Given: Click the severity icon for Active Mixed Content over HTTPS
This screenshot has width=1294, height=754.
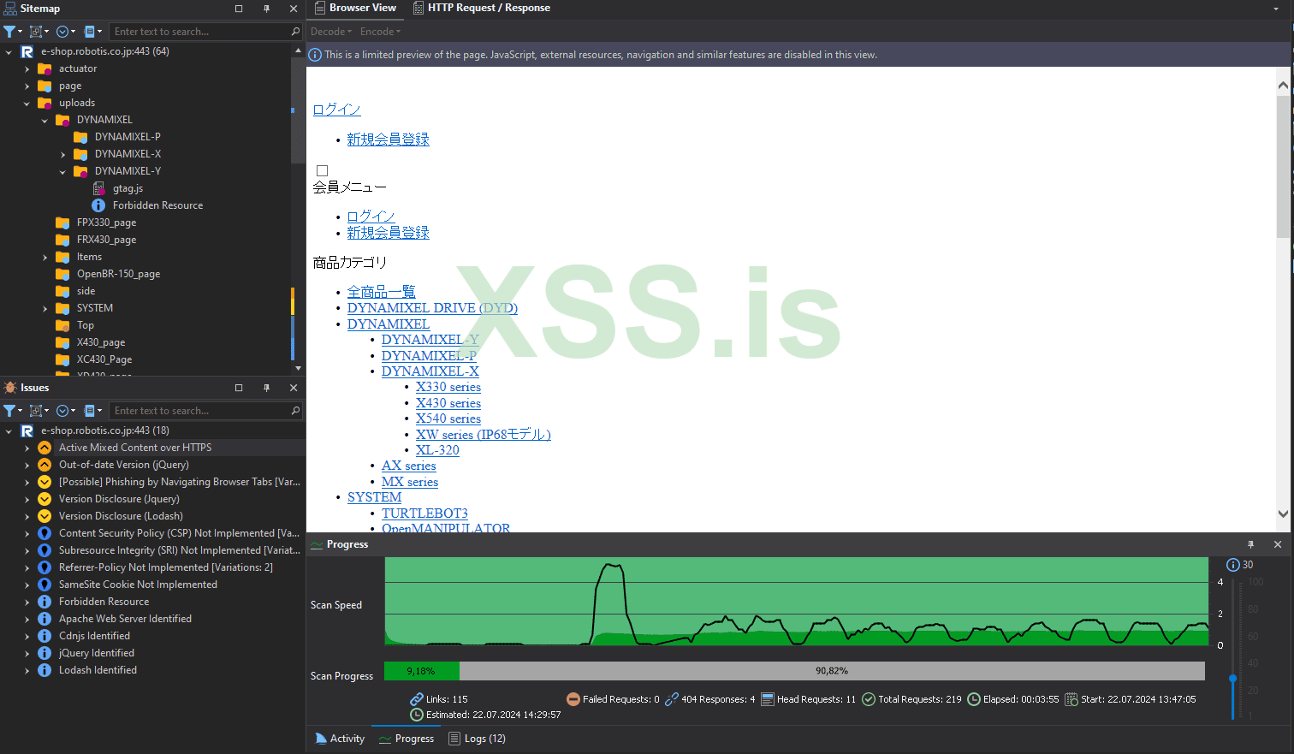Looking at the screenshot, I should click(45, 448).
